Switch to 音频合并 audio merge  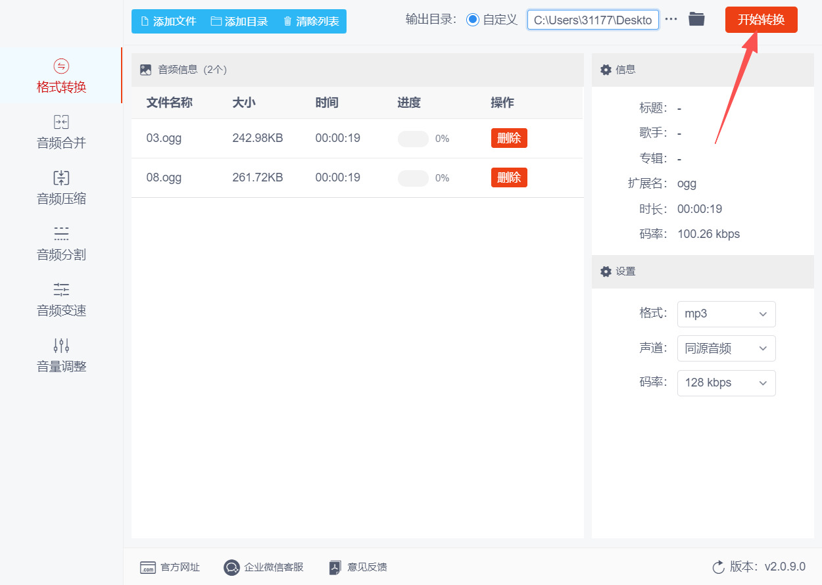pyautogui.click(x=61, y=131)
